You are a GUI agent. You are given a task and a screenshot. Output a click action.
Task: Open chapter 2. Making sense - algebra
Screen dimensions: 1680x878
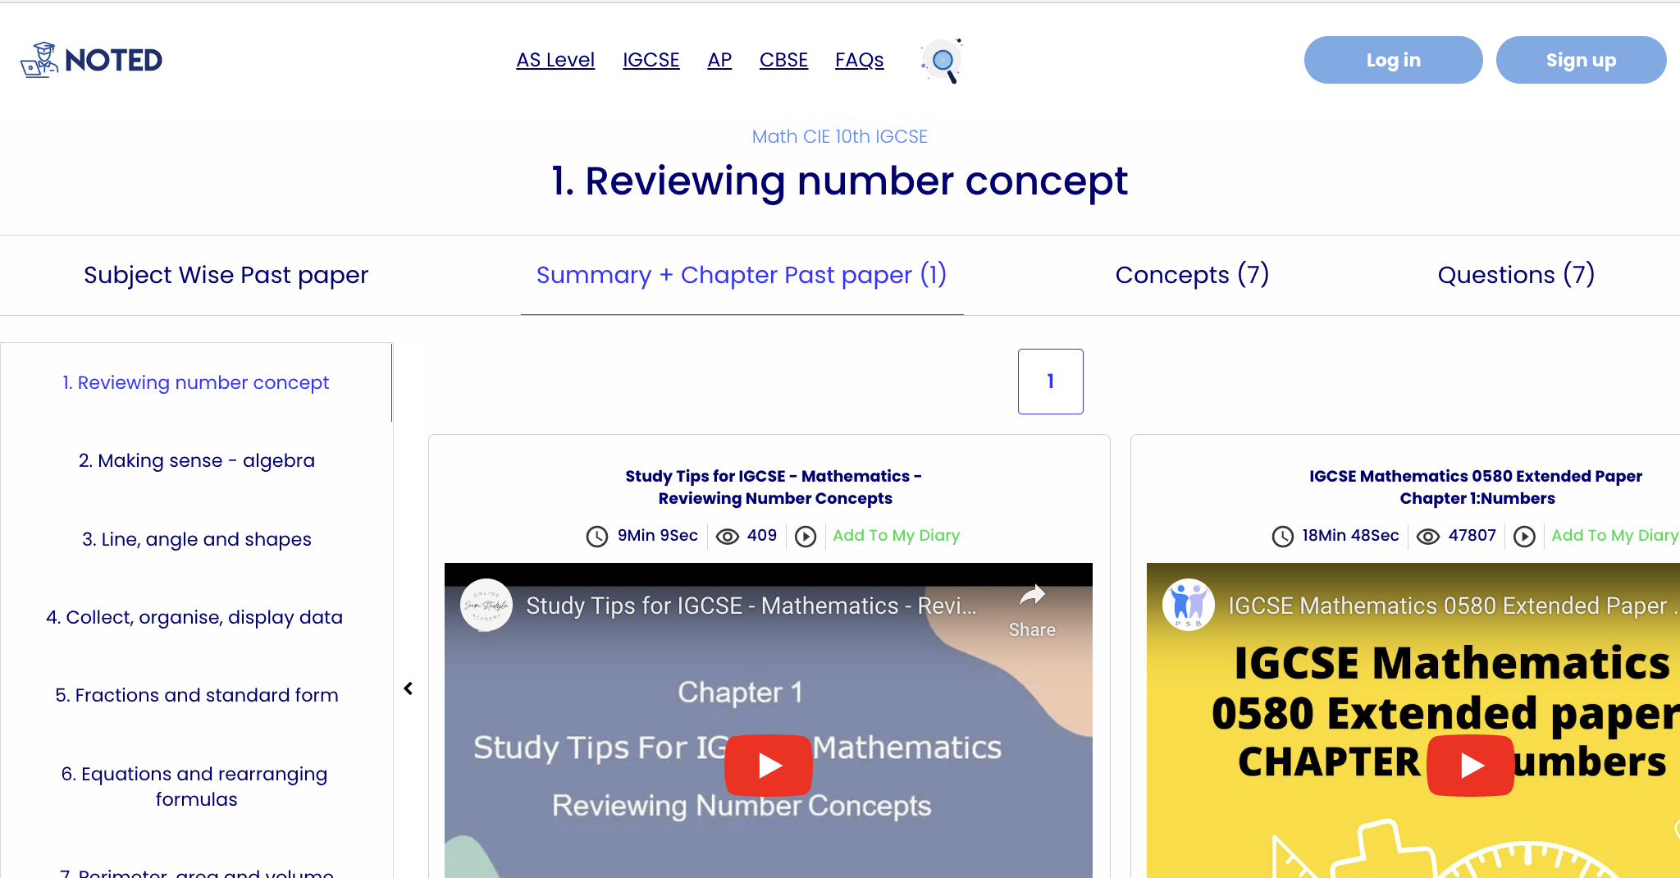[x=196, y=460]
